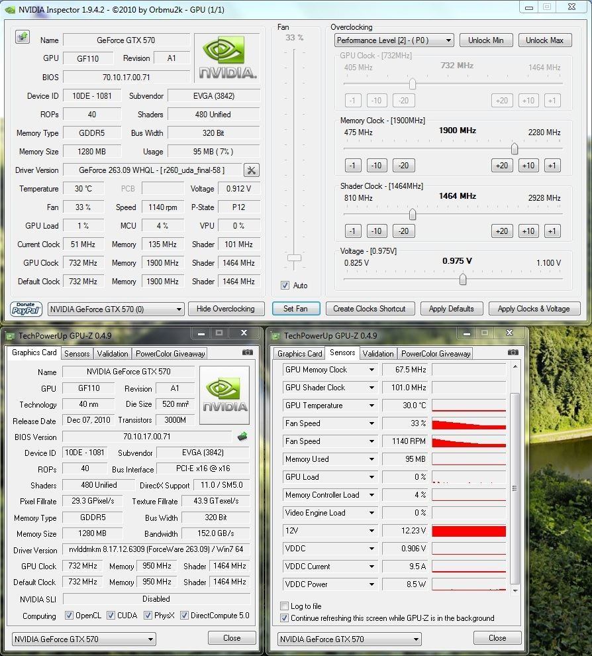Screen dimensions: 592x656
Task: Click Shader Clock slider thumb
Action: tap(413, 214)
